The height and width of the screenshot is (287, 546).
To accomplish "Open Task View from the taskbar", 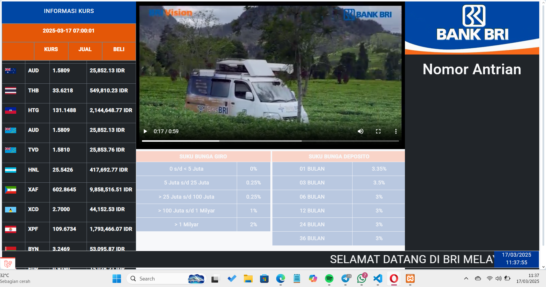I will tap(216, 278).
